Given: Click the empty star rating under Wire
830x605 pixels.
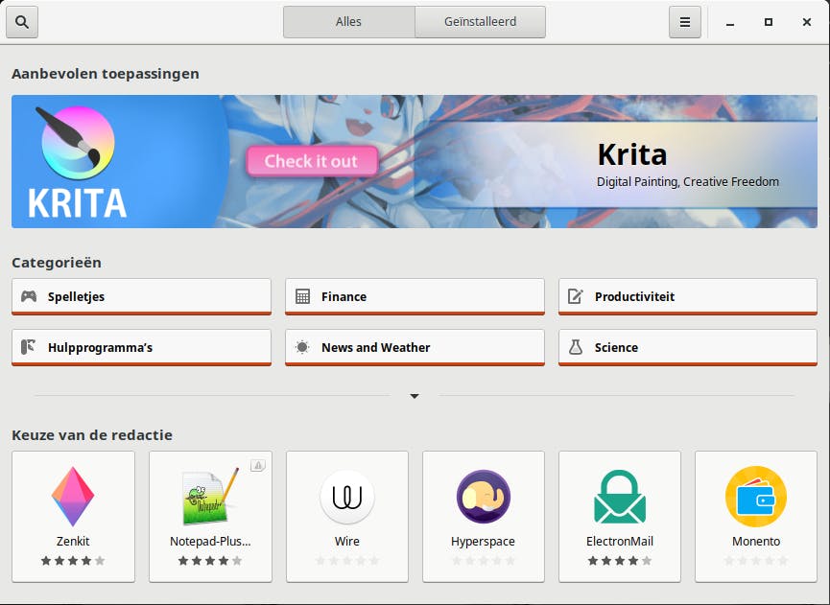Looking at the screenshot, I should (x=347, y=561).
